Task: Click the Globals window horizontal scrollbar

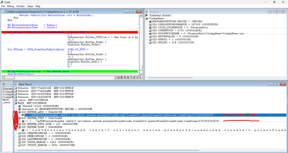Action: pos(170,78)
